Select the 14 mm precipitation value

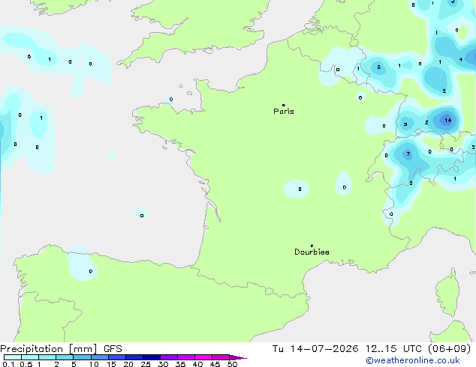(x=447, y=121)
